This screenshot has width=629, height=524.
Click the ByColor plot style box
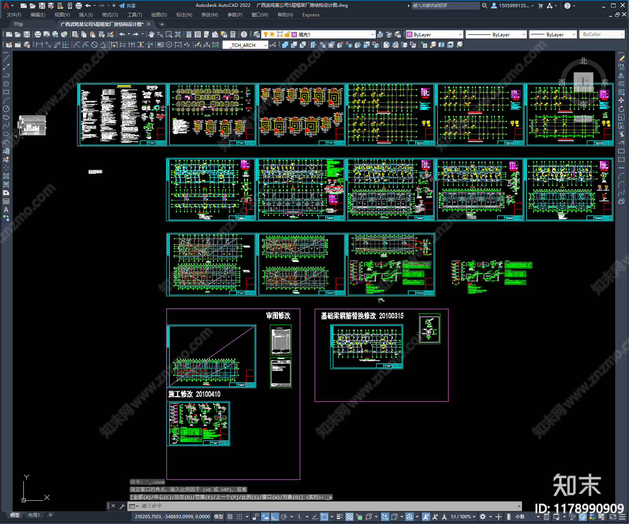click(x=601, y=35)
